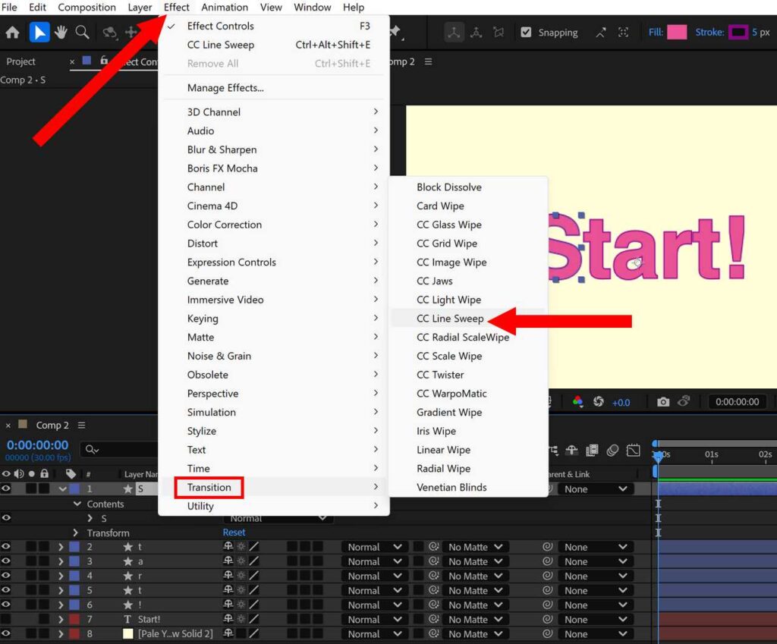Open the Stylize effects submenu
The width and height of the screenshot is (777, 644).
coord(273,431)
